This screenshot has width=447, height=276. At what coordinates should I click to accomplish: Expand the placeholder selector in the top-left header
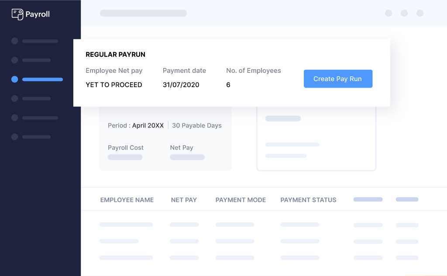point(143,13)
